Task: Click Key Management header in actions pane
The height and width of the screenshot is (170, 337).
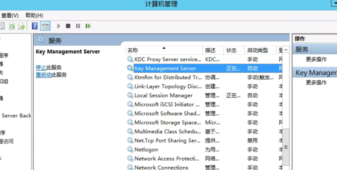Action: (315, 73)
